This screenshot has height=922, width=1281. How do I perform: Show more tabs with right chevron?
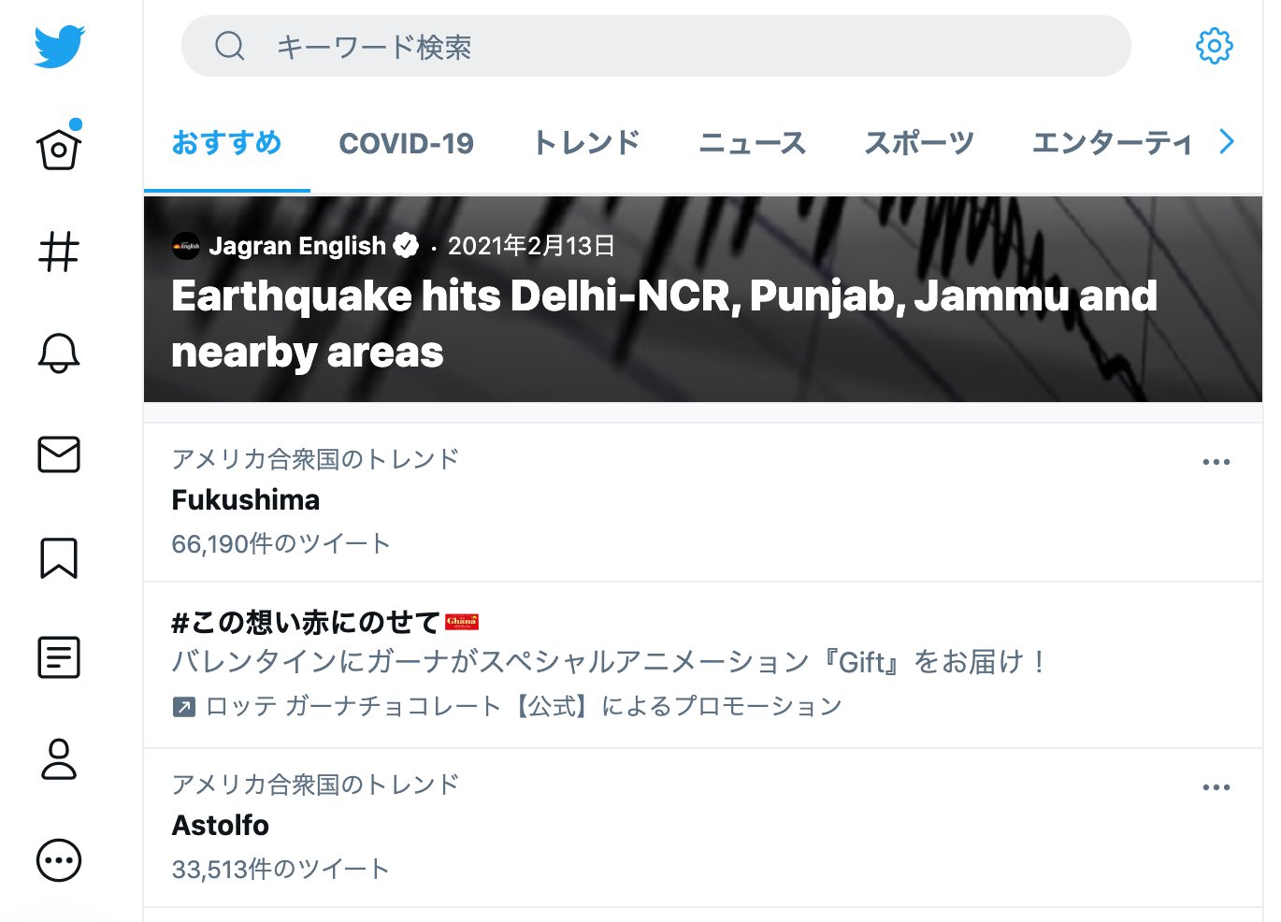point(1227,142)
